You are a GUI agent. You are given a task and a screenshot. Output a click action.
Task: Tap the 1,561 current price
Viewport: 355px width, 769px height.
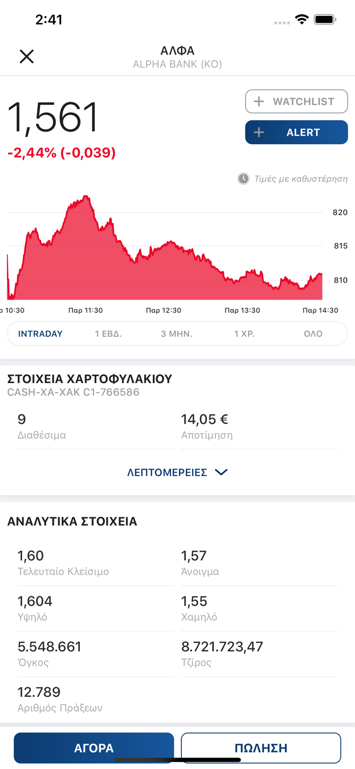pyautogui.click(x=53, y=117)
